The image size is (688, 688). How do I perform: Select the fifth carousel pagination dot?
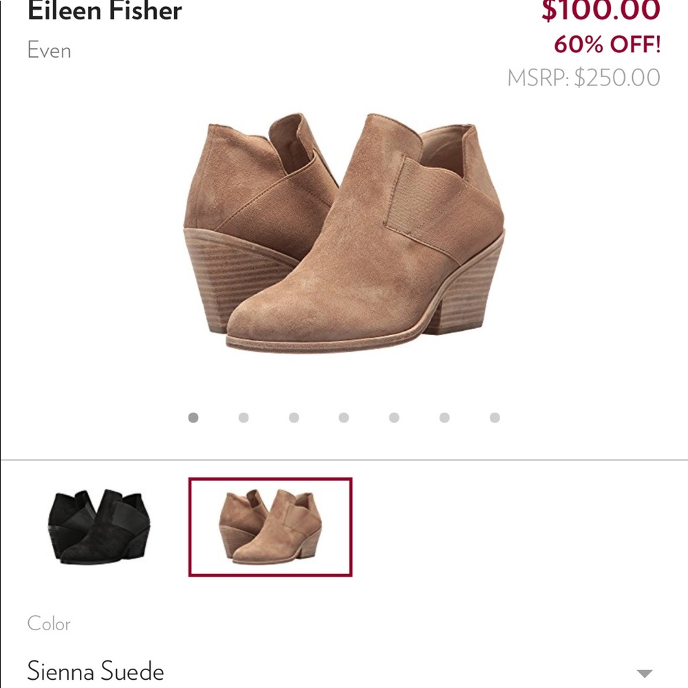[392, 416]
